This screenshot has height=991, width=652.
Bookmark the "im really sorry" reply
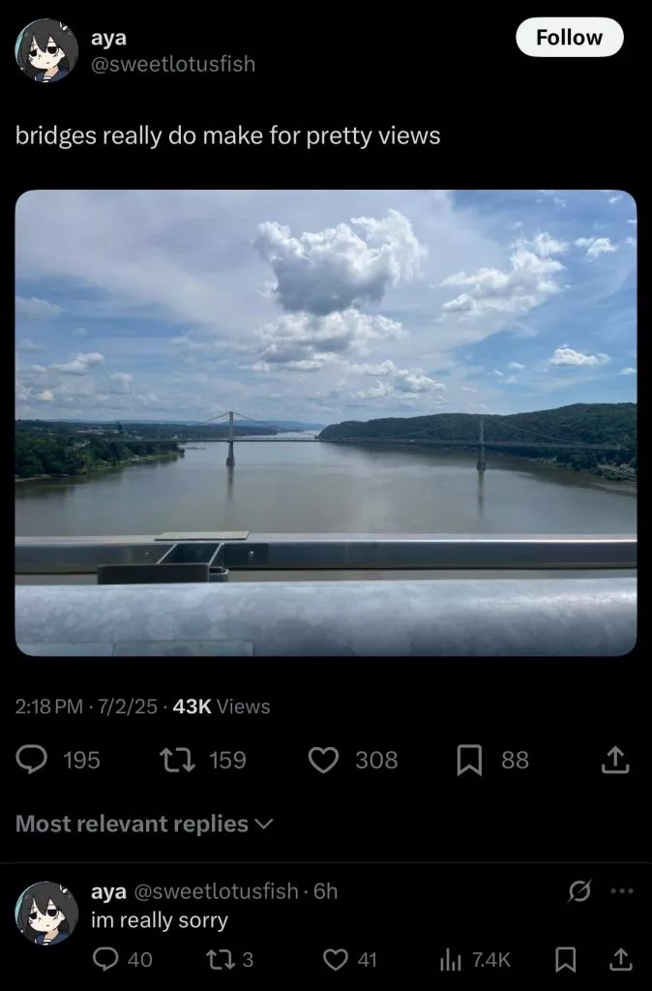point(565,959)
